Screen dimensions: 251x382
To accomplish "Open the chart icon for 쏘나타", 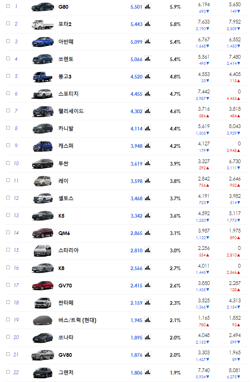I will point(147,337).
